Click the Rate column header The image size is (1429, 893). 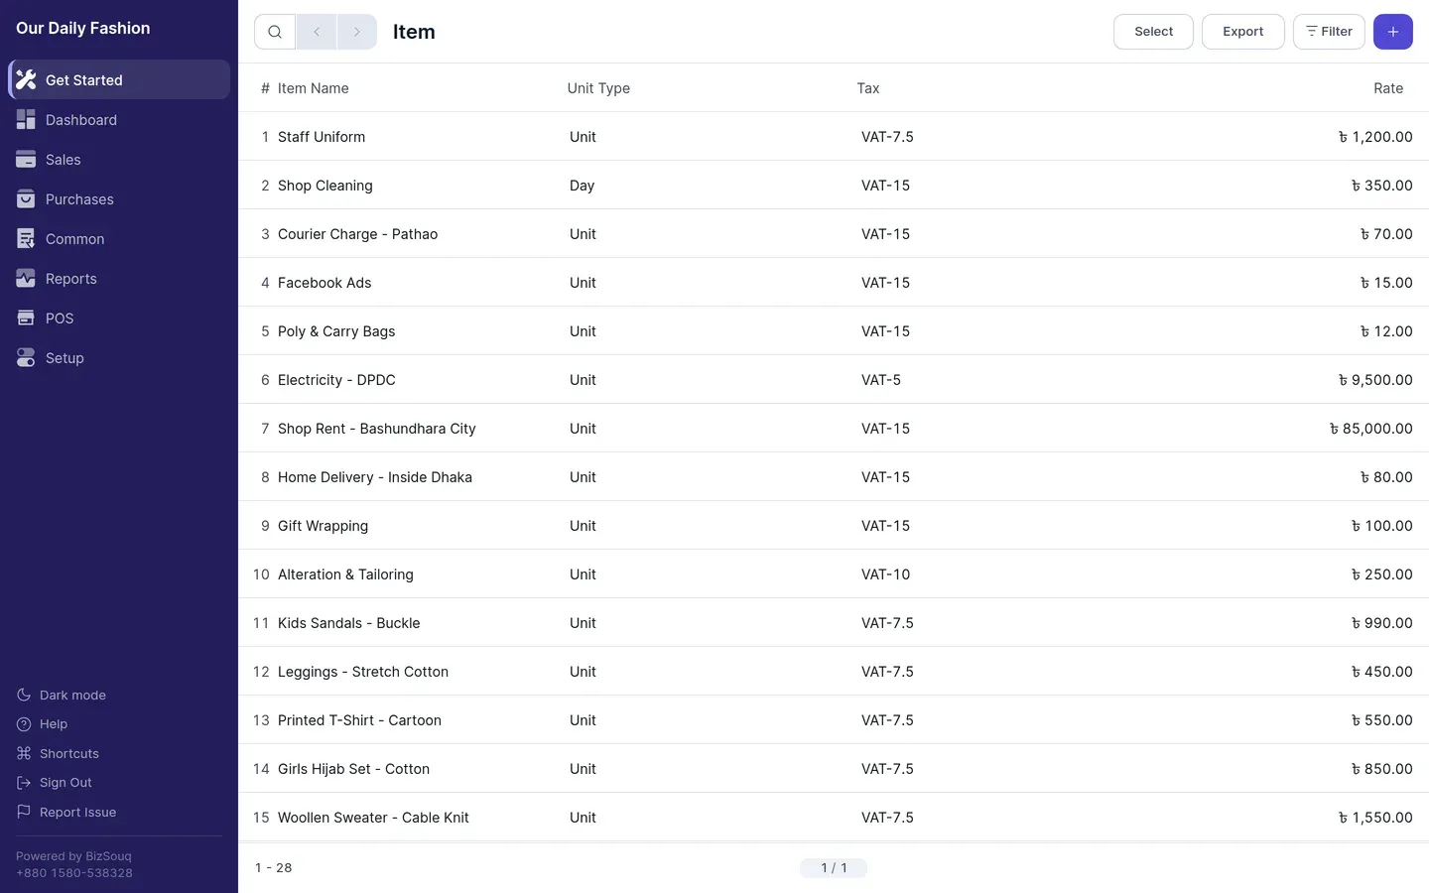pos(1388,88)
